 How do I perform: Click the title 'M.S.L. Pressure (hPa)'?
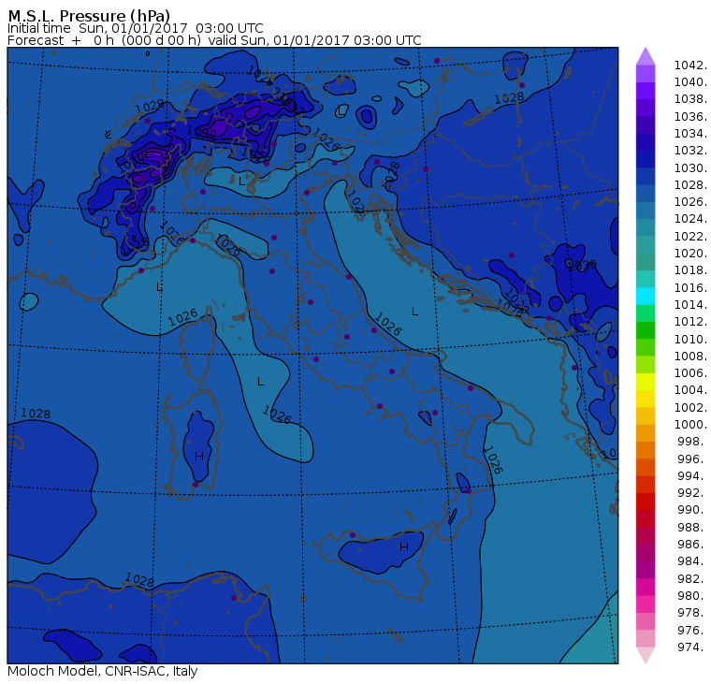pos(89,16)
